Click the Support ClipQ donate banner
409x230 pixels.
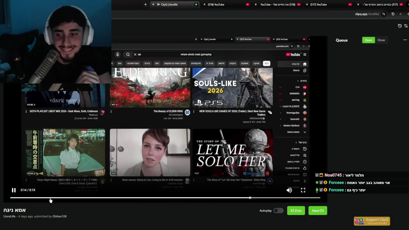click(x=372, y=221)
